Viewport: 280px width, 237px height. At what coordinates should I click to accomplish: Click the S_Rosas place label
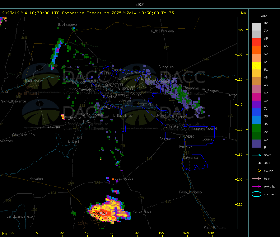(125, 100)
